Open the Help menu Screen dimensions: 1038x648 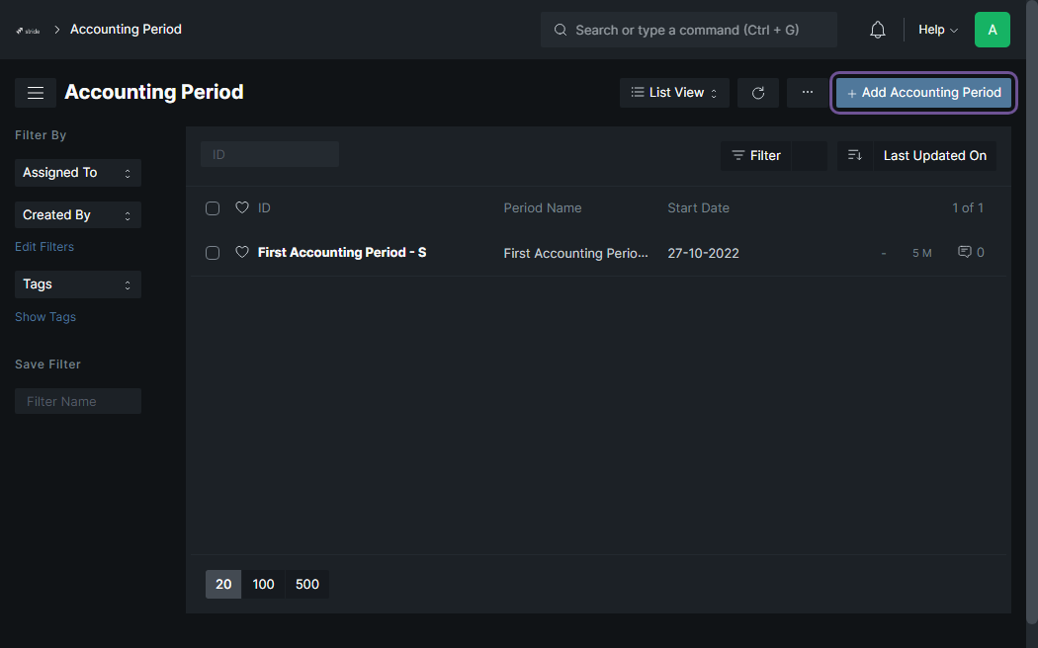[938, 30]
